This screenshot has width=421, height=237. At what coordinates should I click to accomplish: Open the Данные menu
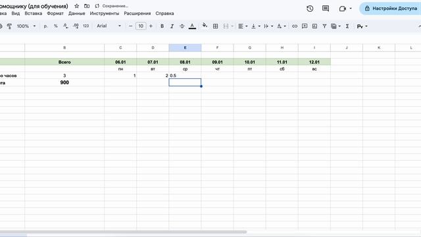point(76,13)
